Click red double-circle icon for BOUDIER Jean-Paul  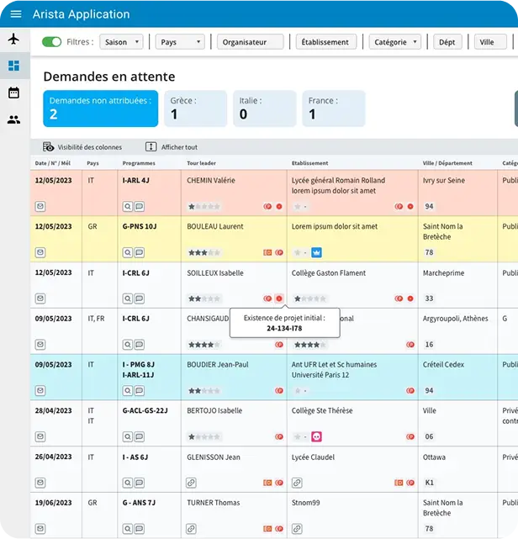point(279,390)
